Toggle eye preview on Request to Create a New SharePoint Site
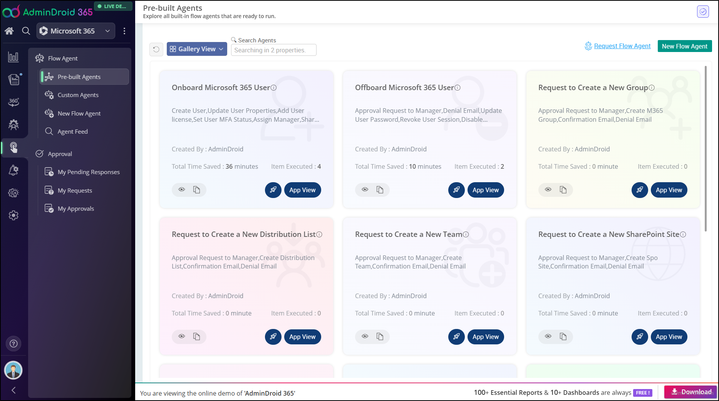Image resolution: width=719 pixels, height=401 pixels. (x=548, y=336)
